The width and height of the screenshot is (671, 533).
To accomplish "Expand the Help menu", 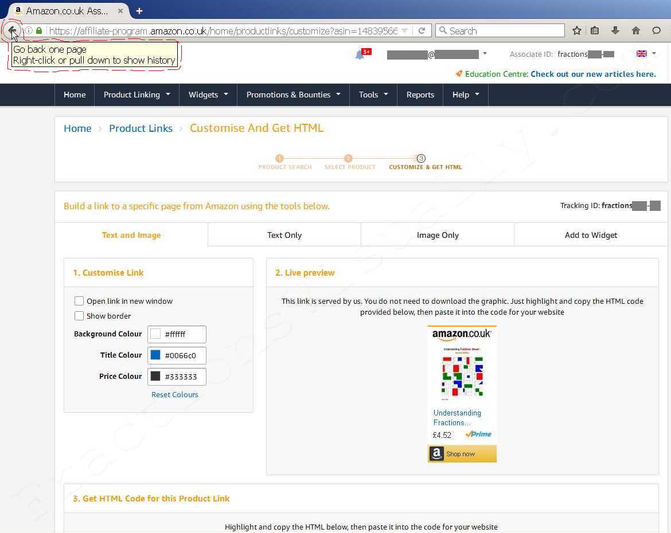I will pos(466,95).
